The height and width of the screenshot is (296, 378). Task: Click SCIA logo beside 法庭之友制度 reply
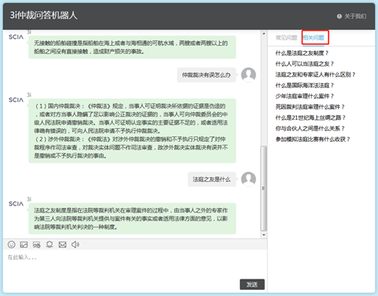click(16, 204)
